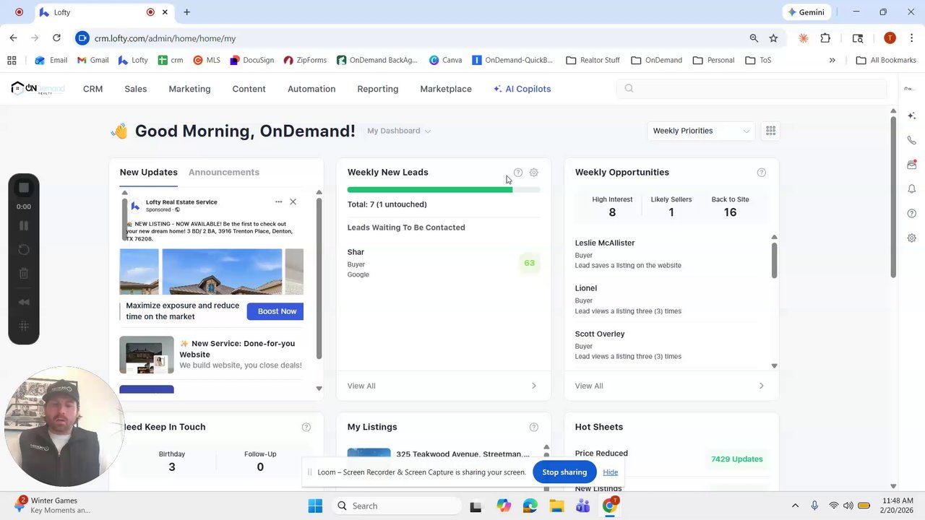The image size is (925, 520).
Task: Expand the Personal bookmarks folder
Action: (x=713, y=60)
